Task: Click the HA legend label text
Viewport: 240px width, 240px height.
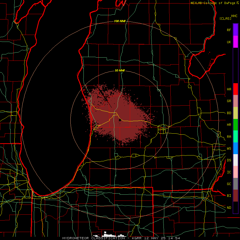Action: click(229, 89)
